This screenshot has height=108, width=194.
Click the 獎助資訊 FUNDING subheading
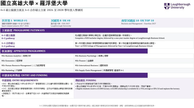coord(86,80)
